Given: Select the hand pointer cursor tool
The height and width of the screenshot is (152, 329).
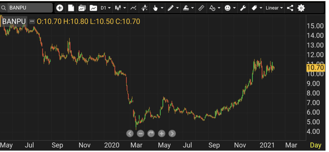Looking at the screenshot, I should [x=155, y=8].
